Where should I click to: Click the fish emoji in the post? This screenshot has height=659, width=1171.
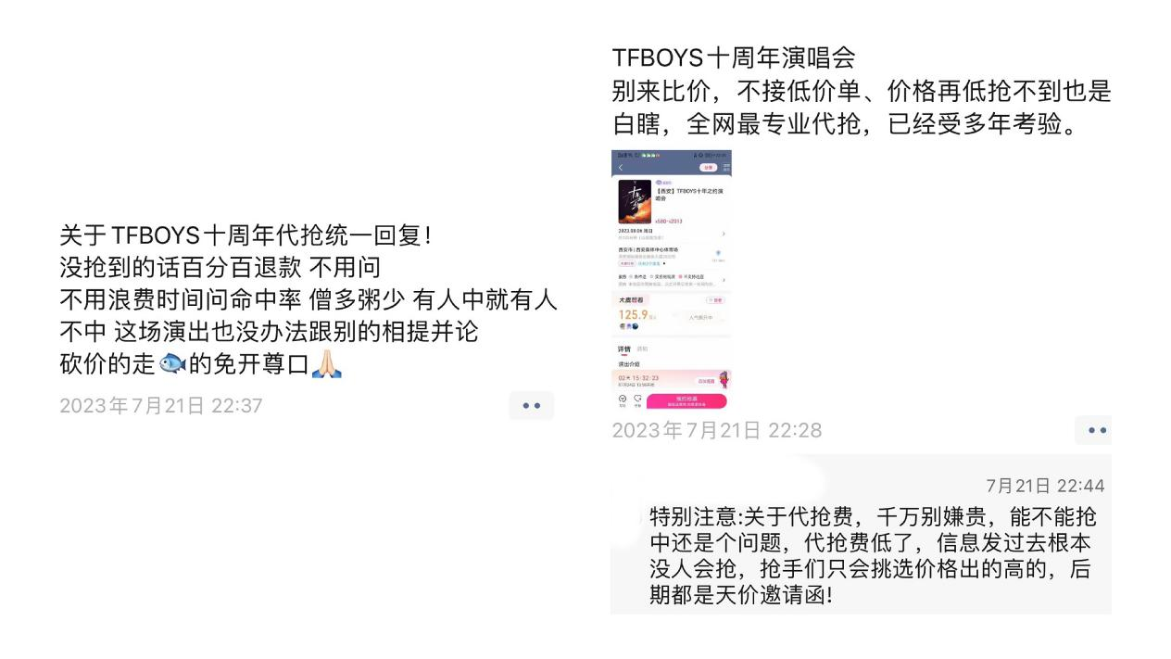[172, 364]
